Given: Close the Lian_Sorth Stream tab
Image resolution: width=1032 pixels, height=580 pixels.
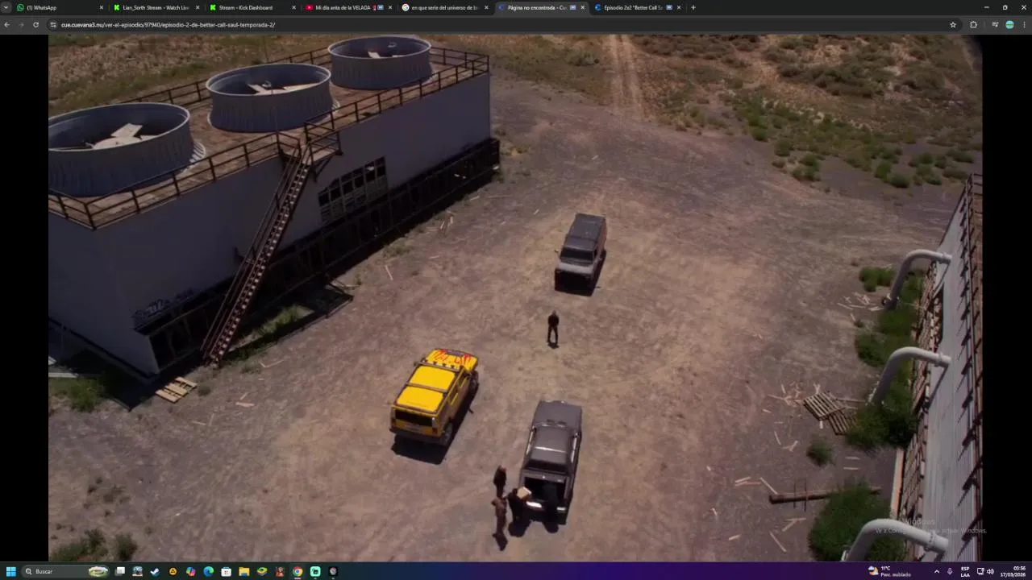Looking at the screenshot, I should [198, 7].
